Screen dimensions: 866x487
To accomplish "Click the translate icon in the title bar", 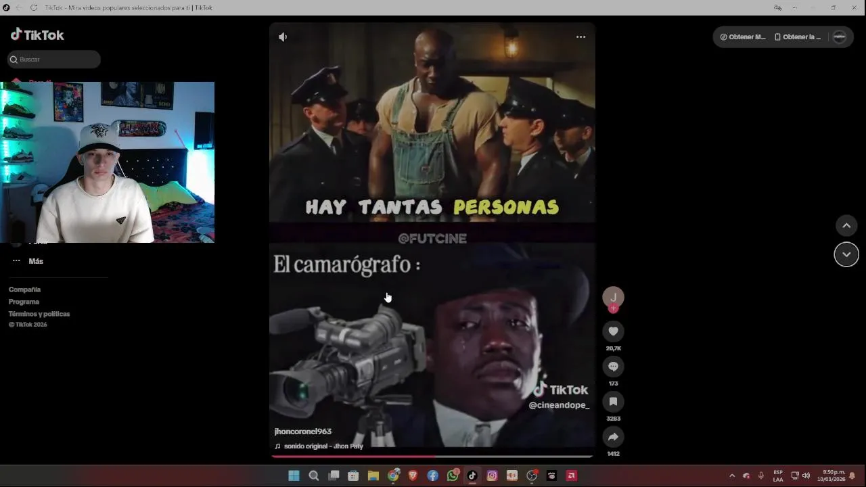I will click(x=777, y=7).
